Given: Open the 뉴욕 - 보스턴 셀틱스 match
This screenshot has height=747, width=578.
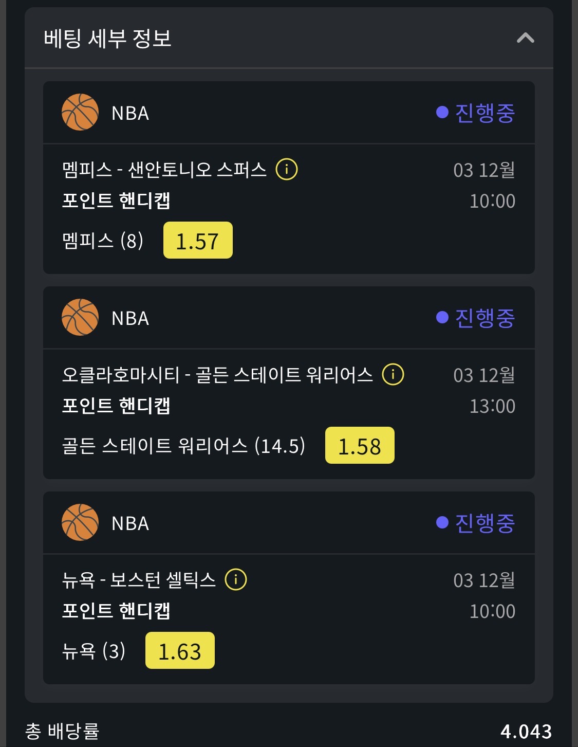Looking at the screenshot, I should pyautogui.click(x=139, y=580).
